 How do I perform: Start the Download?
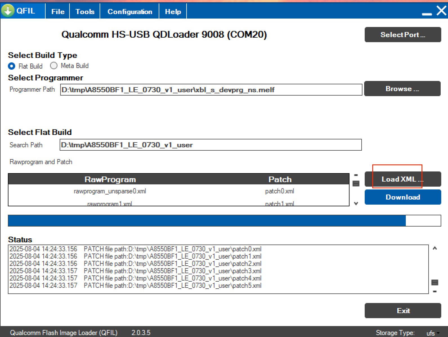tap(403, 197)
